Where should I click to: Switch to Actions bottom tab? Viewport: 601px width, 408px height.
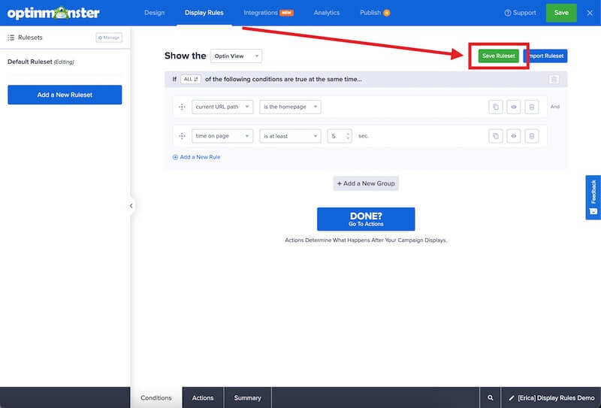(x=203, y=398)
